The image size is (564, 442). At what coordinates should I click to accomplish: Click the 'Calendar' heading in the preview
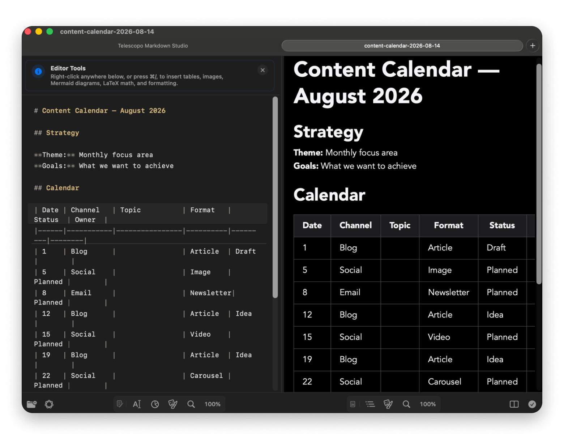[x=329, y=195]
